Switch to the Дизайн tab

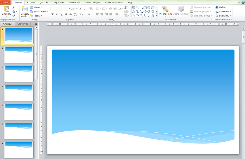[44, 3]
